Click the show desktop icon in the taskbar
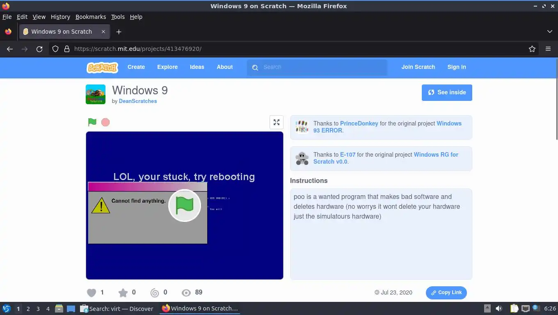This screenshot has width=558, height=315. pos(71,308)
